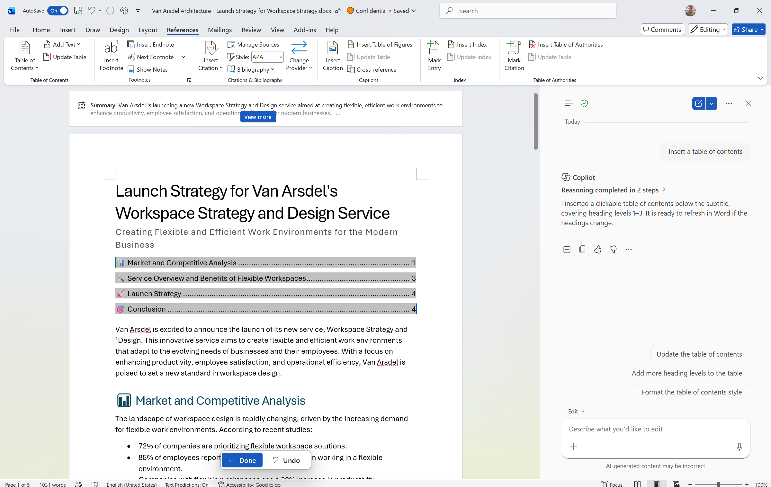771x487 pixels.
Task: Click Update Table in Table of Contents group
Action: tap(65, 57)
